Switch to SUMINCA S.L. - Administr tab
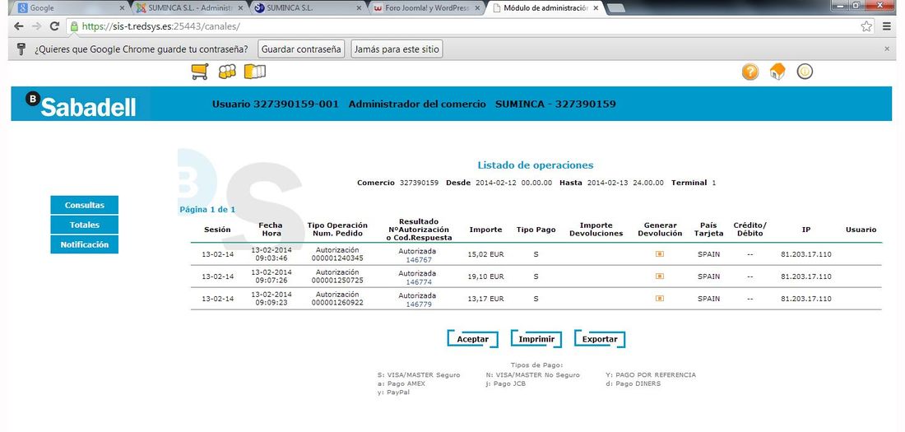This screenshot has width=905, height=432. pyautogui.click(x=188, y=8)
